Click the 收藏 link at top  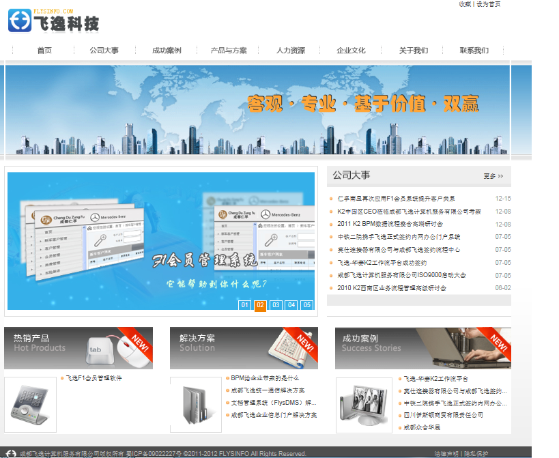465,4
